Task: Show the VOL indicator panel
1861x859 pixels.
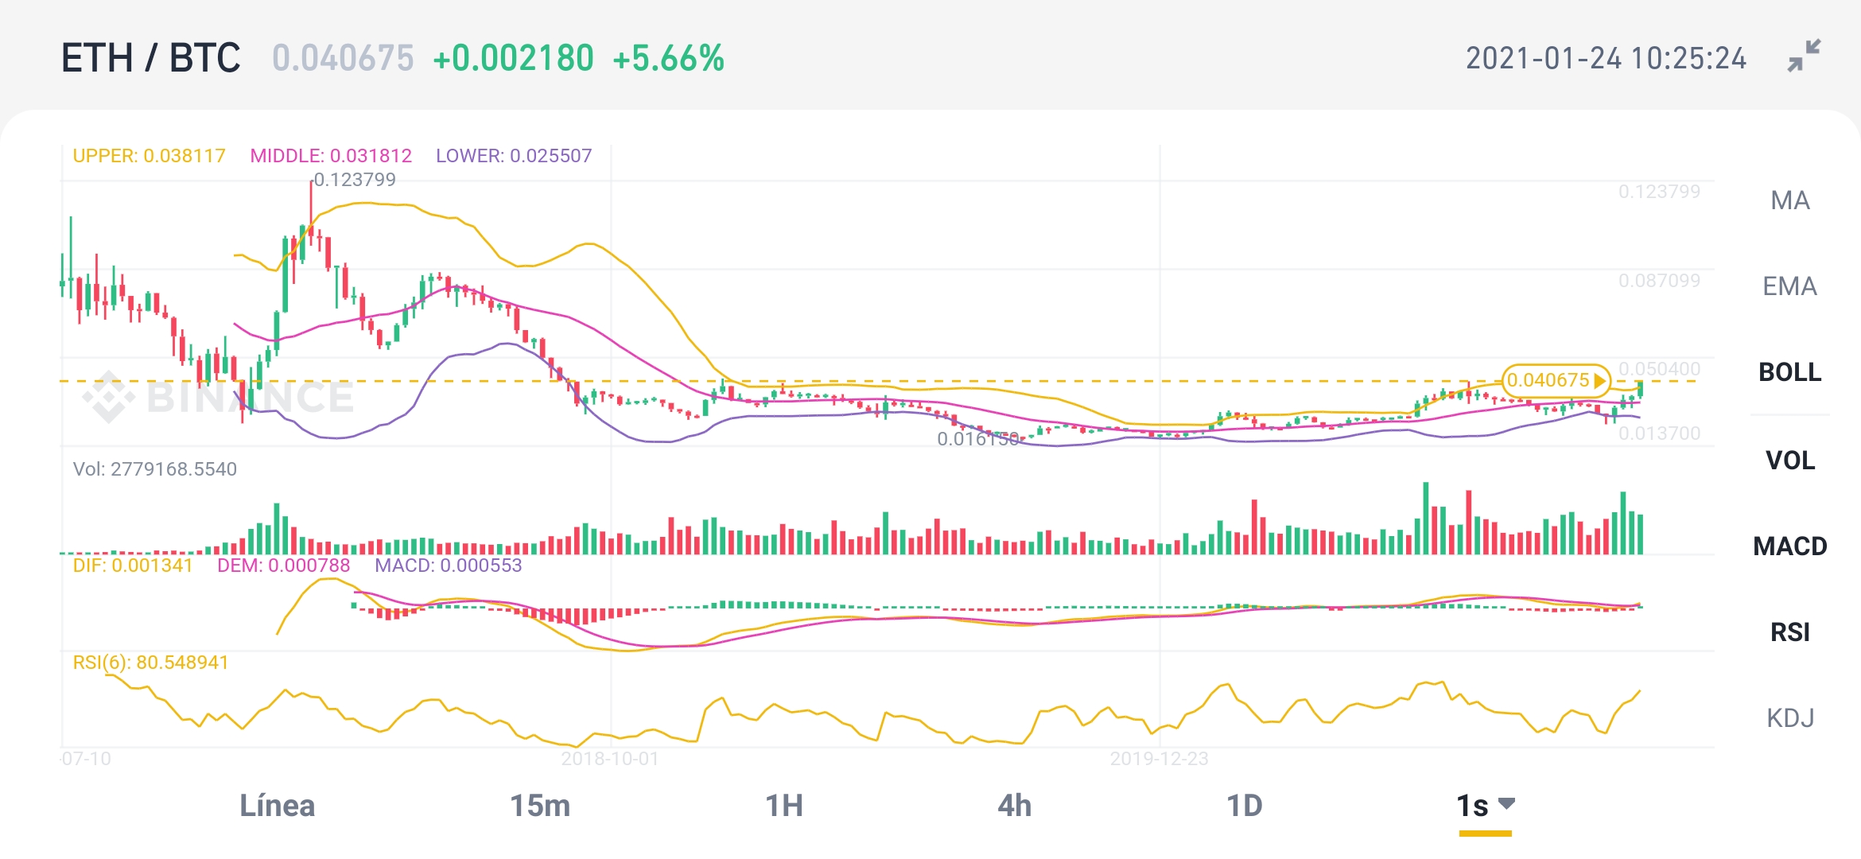Action: click(x=1789, y=460)
